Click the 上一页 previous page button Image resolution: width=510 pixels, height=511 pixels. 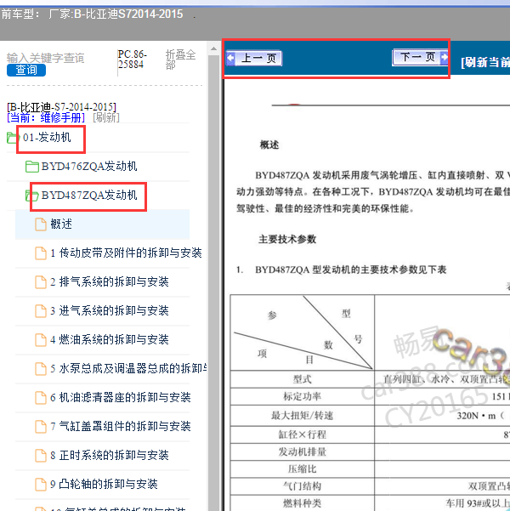click(254, 59)
